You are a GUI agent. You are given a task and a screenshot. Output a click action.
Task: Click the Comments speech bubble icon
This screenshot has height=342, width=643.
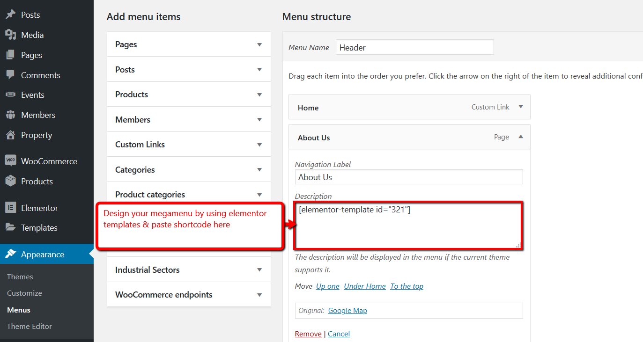click(10, 75)
